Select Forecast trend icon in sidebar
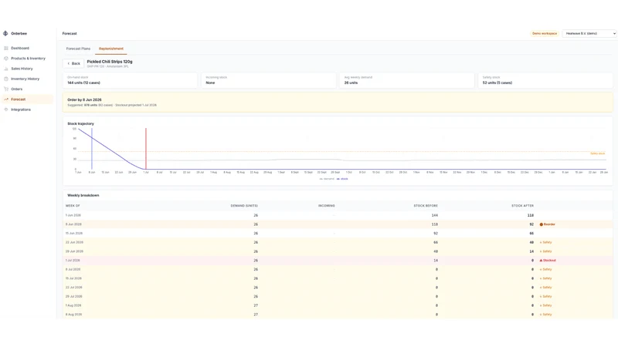Viewport: 618px width, 347px height. 6,99
